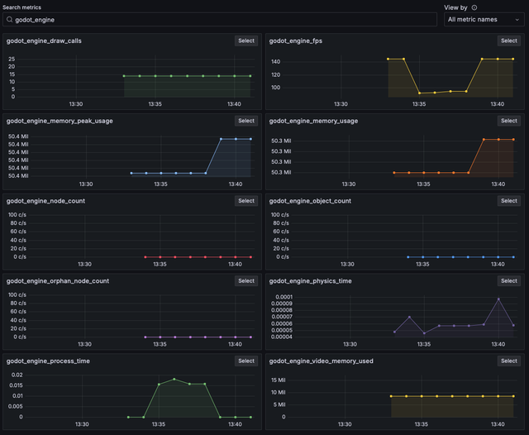The image size is (529, 435).
Task: Select the godot_engine_fps metric
Action: point(509,41)
